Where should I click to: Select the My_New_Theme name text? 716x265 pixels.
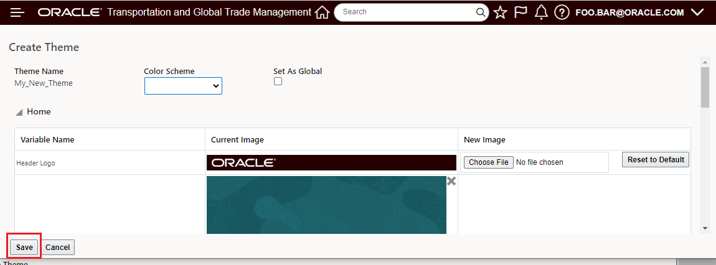[44, 83]
